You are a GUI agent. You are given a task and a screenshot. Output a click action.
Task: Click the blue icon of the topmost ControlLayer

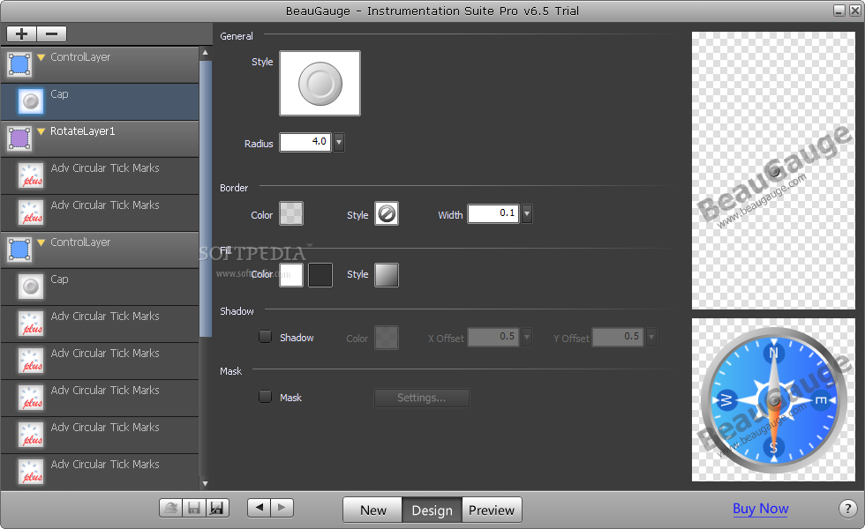(x=19, y=64)
